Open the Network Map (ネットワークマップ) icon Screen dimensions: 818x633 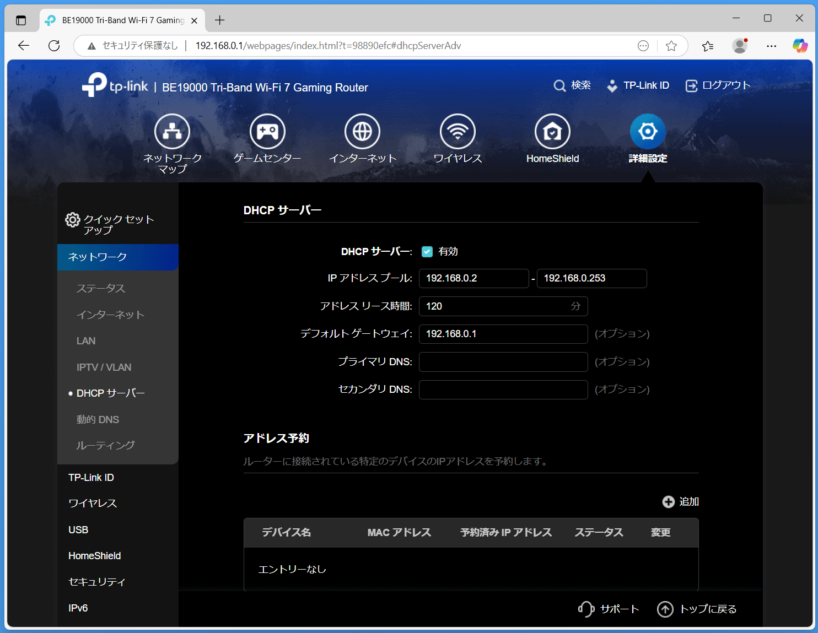pos(172,132)
